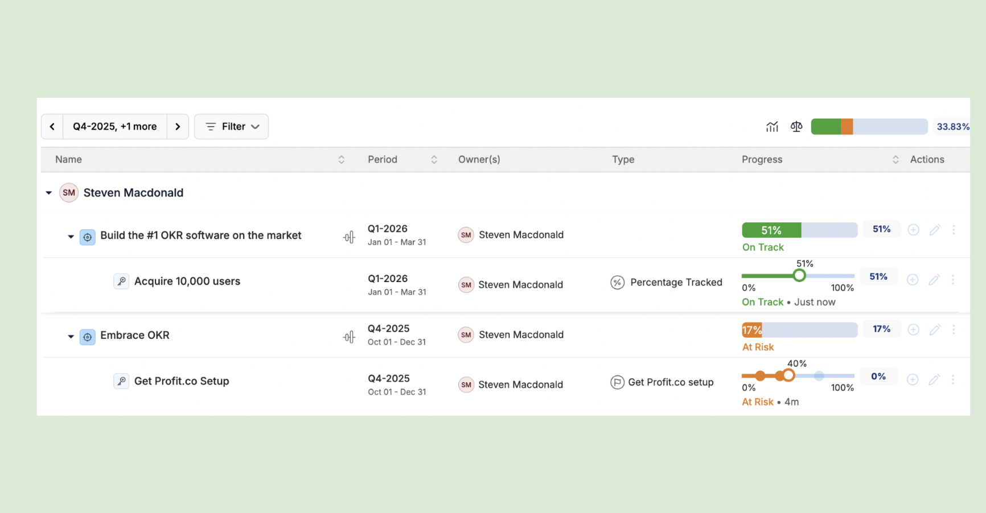
Task: Click Steven Macdonald's SM avatar
Action: (68, 192)
